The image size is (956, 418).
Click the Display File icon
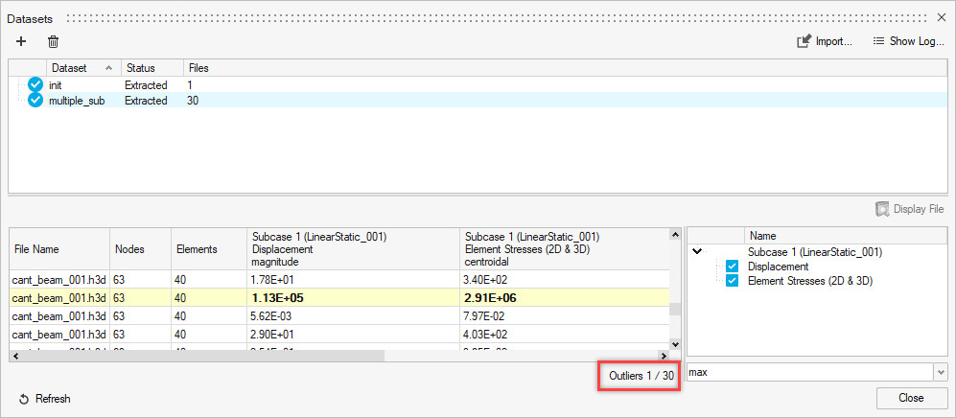pyautogui.click(x=882, y=209)
